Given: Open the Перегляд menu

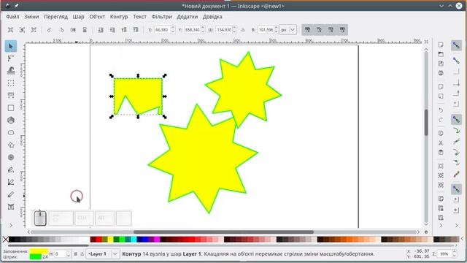Looking at the screenshot, I should click(55, 17).
